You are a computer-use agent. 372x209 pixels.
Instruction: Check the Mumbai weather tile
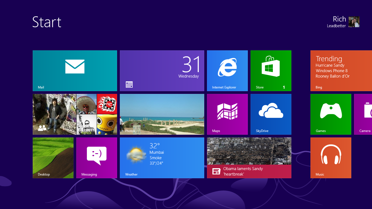(x=162, y=158)
